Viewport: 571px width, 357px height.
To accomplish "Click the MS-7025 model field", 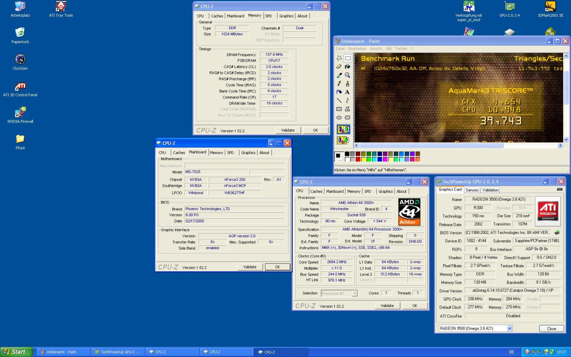I will coord(216,172).
